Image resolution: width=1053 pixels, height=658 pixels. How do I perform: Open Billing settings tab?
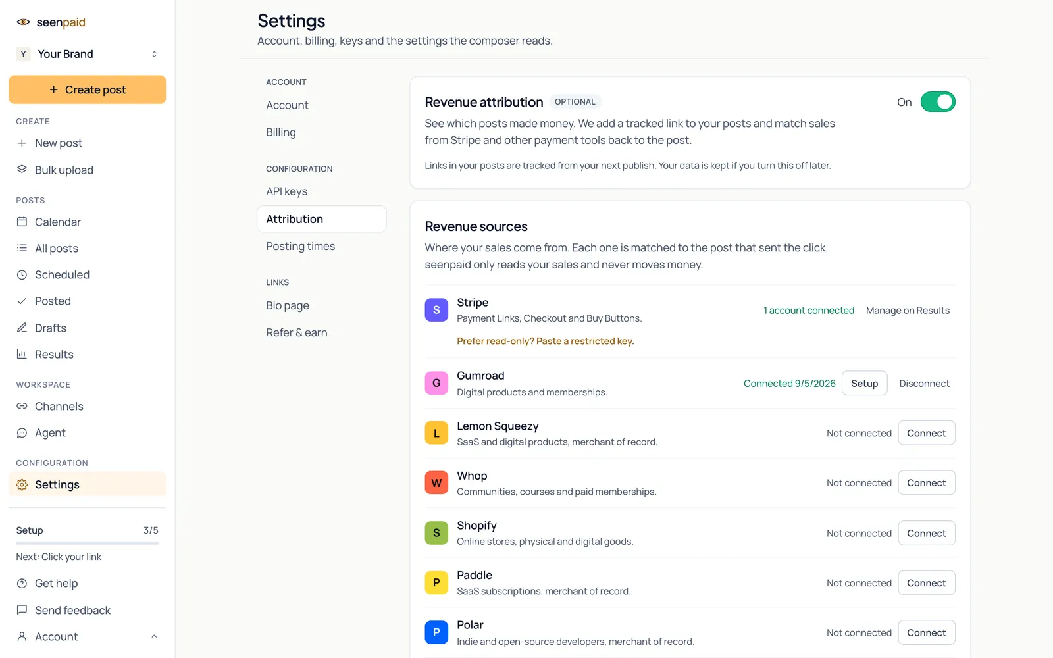pyautogui.click(x=281, y=132)
